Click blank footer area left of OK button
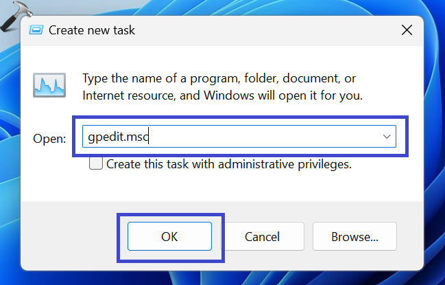 69,237
